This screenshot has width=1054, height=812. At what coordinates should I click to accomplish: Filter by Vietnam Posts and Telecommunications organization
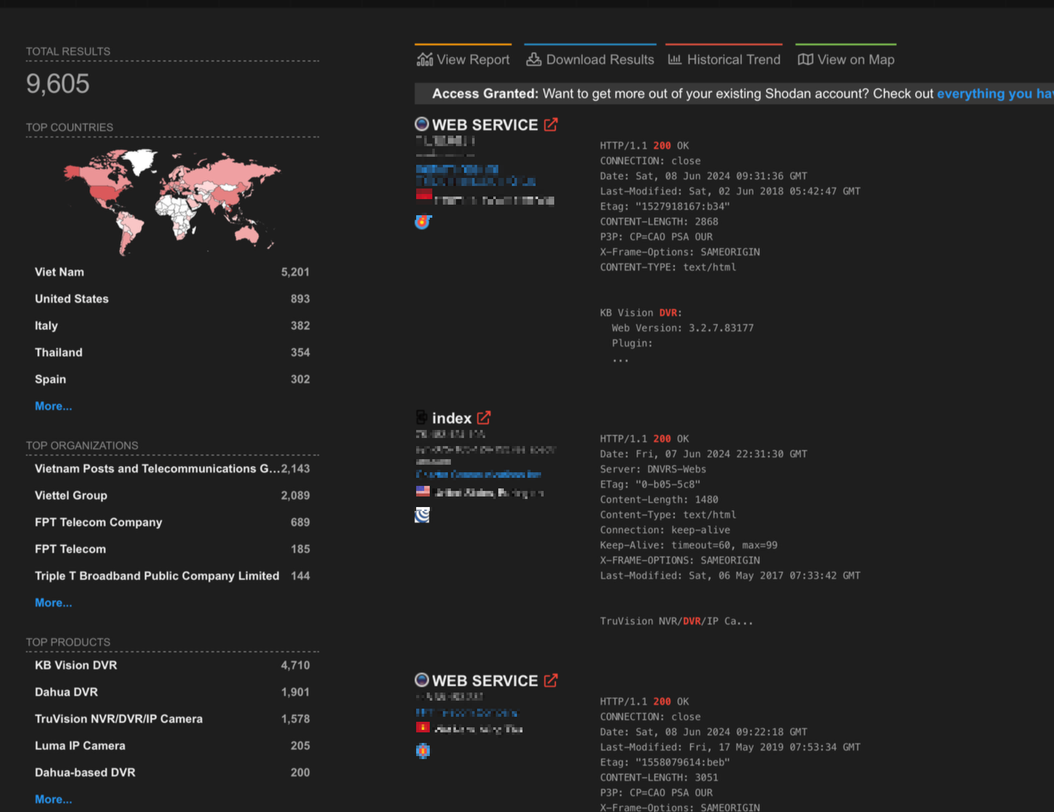pyautogui.click(x=172, y=469)
